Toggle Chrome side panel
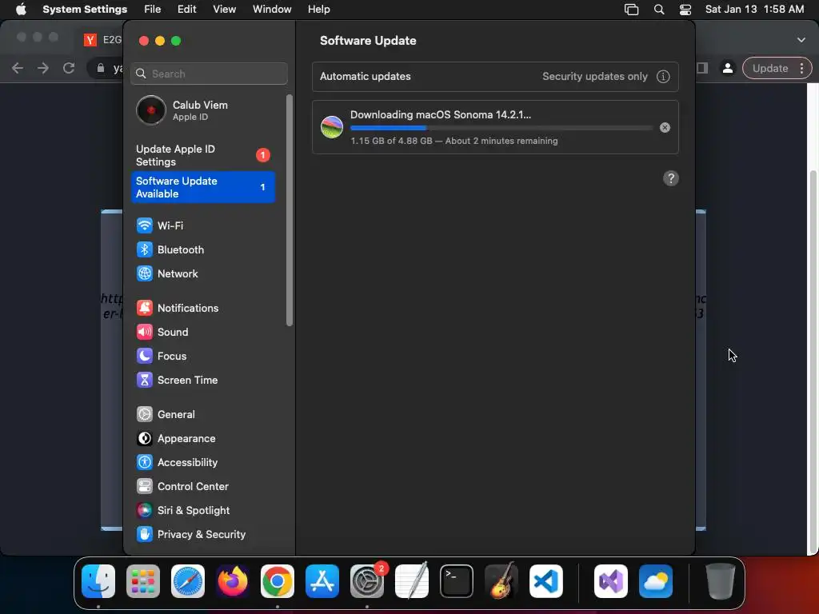This screenshot has height=614, width=819. click(x=702, y=69)
